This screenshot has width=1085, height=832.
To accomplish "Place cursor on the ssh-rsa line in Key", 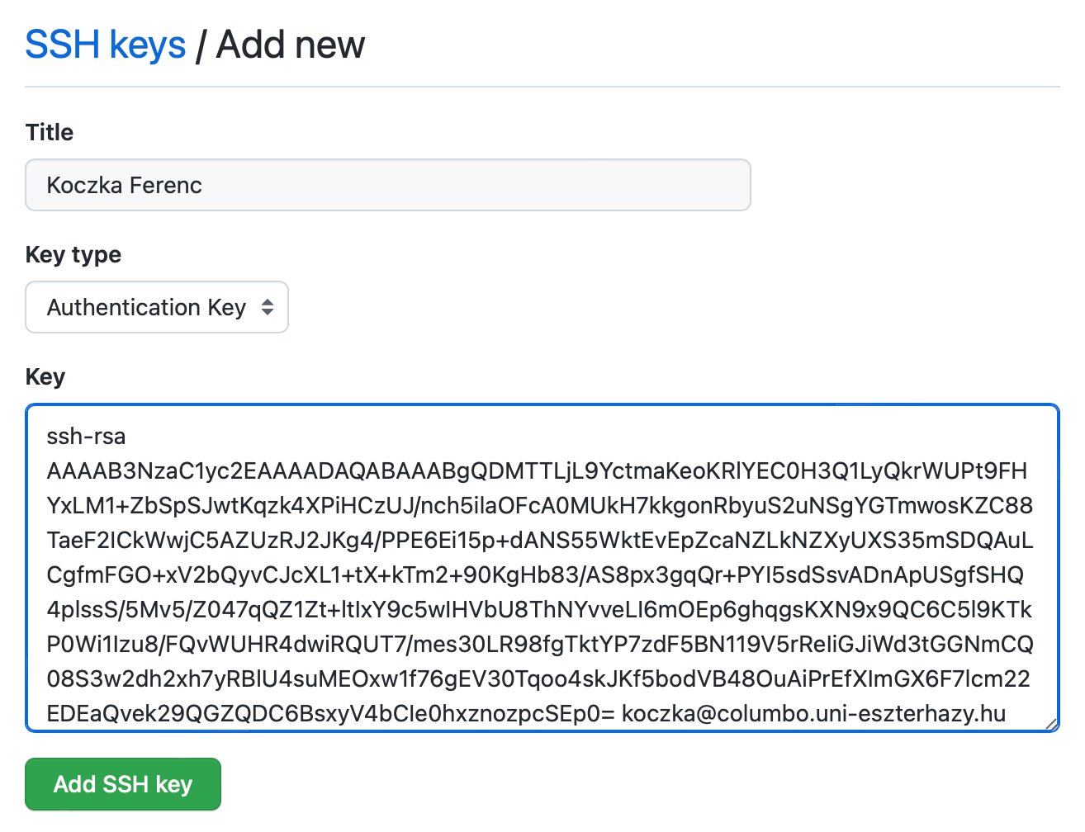I will click(87, 436).
